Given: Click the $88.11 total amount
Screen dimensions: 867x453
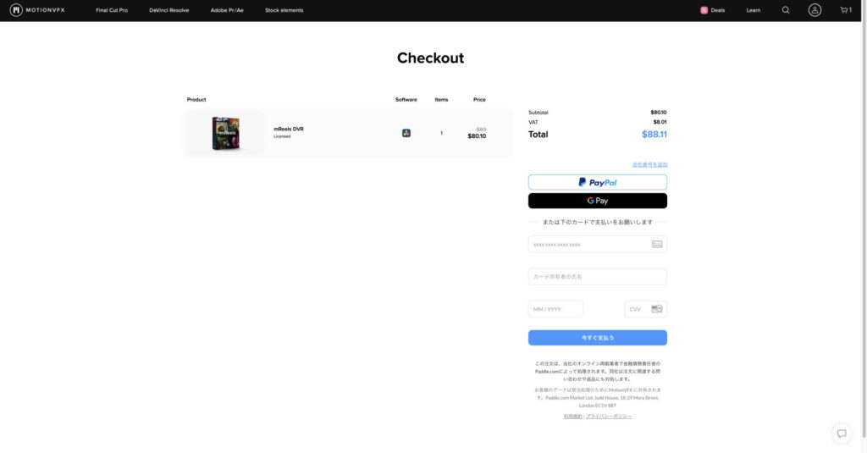Looking at the screenshot, I should pos(654,135).
